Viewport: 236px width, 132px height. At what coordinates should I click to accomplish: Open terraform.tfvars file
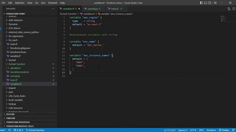(18, 52)
